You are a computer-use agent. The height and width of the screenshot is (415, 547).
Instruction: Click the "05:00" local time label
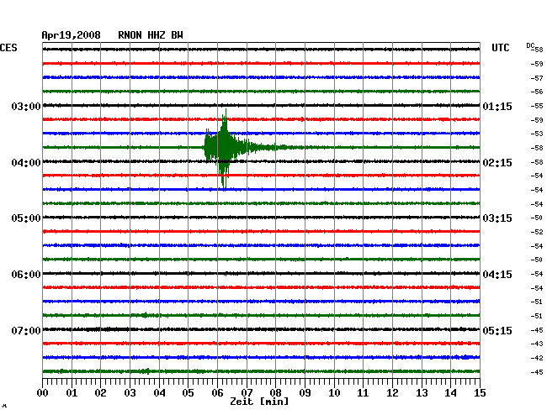[26, 218]
